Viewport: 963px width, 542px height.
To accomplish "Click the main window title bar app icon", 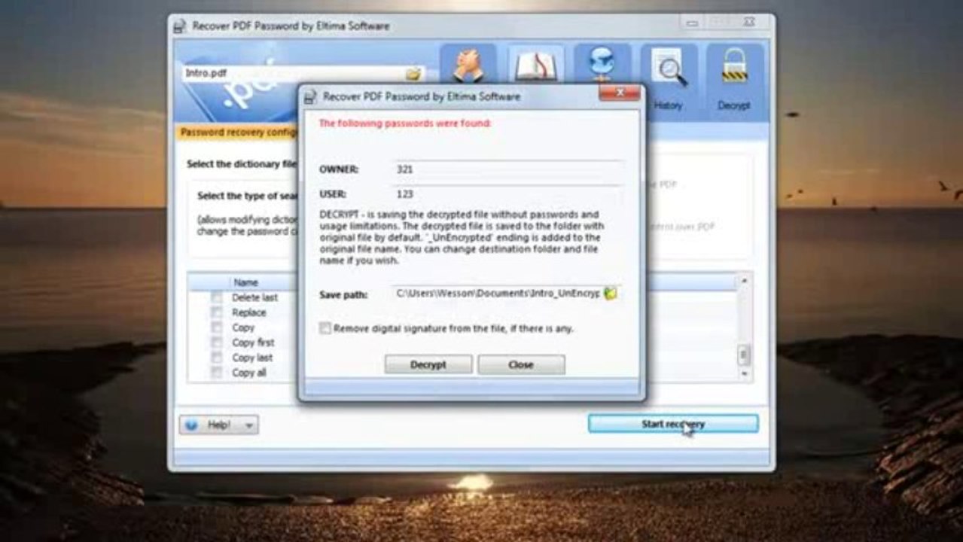I will click(179, 26).
